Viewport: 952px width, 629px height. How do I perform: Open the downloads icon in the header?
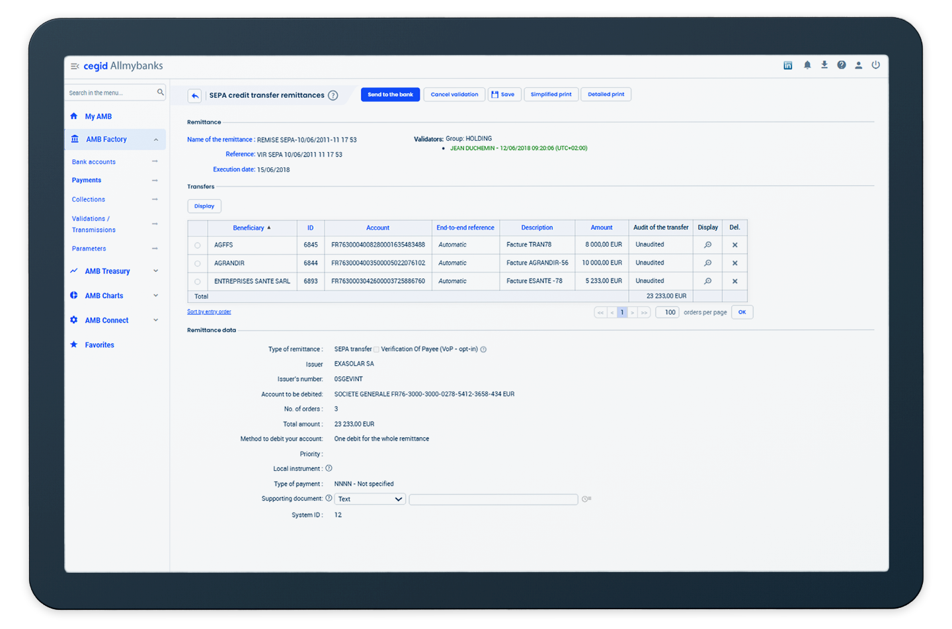tap(824, 65)
